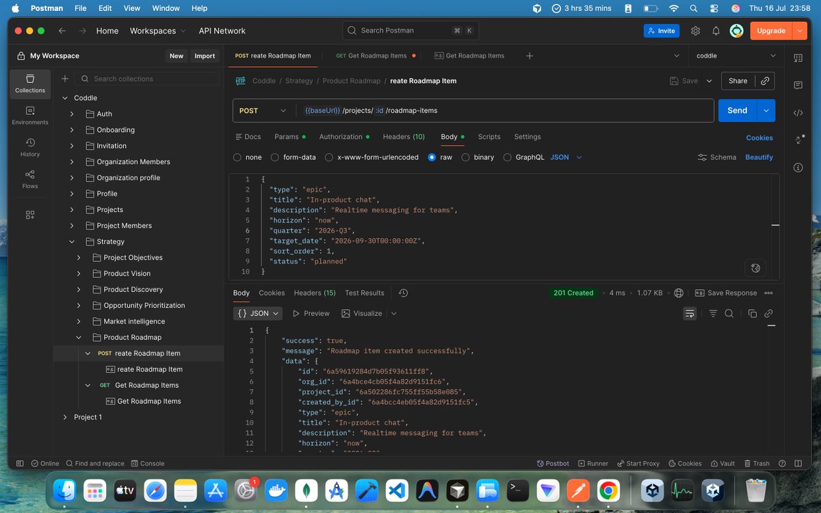Open the Flows sidebar icon
The width and height of the screenshot is (821, 513).
point(30,179)
